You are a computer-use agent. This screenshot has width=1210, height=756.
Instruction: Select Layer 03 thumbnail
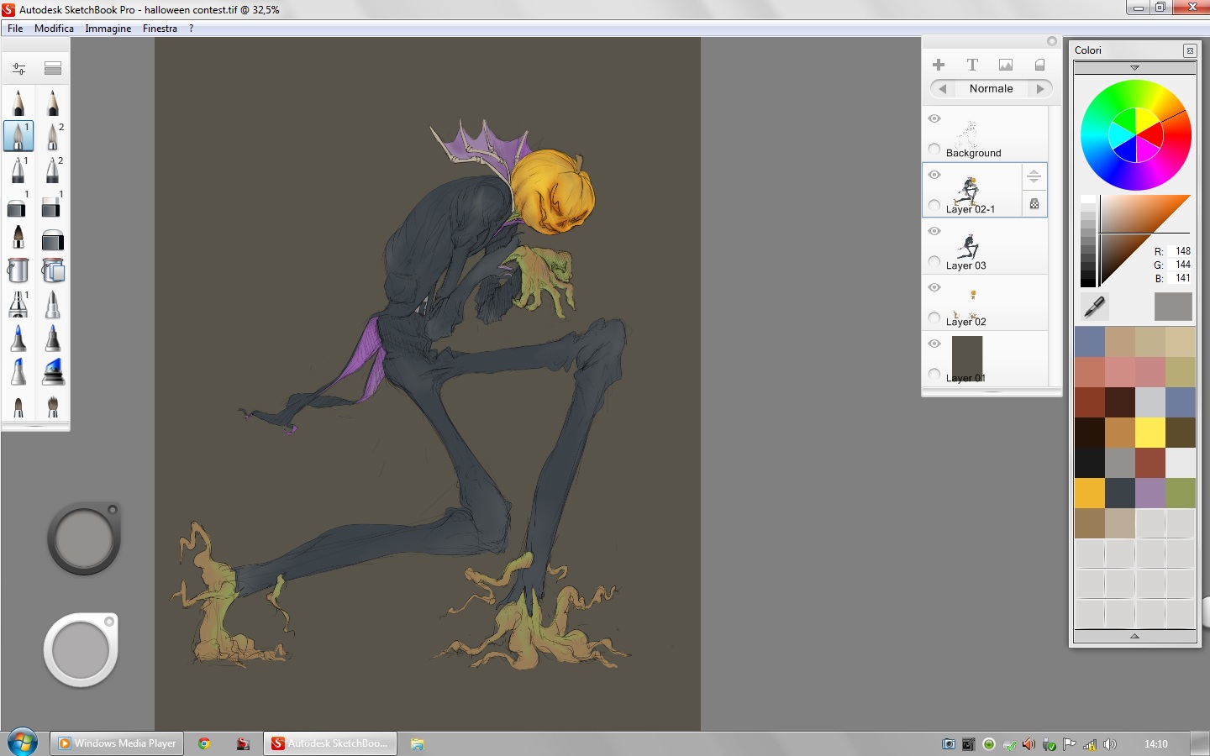[968, 245]
